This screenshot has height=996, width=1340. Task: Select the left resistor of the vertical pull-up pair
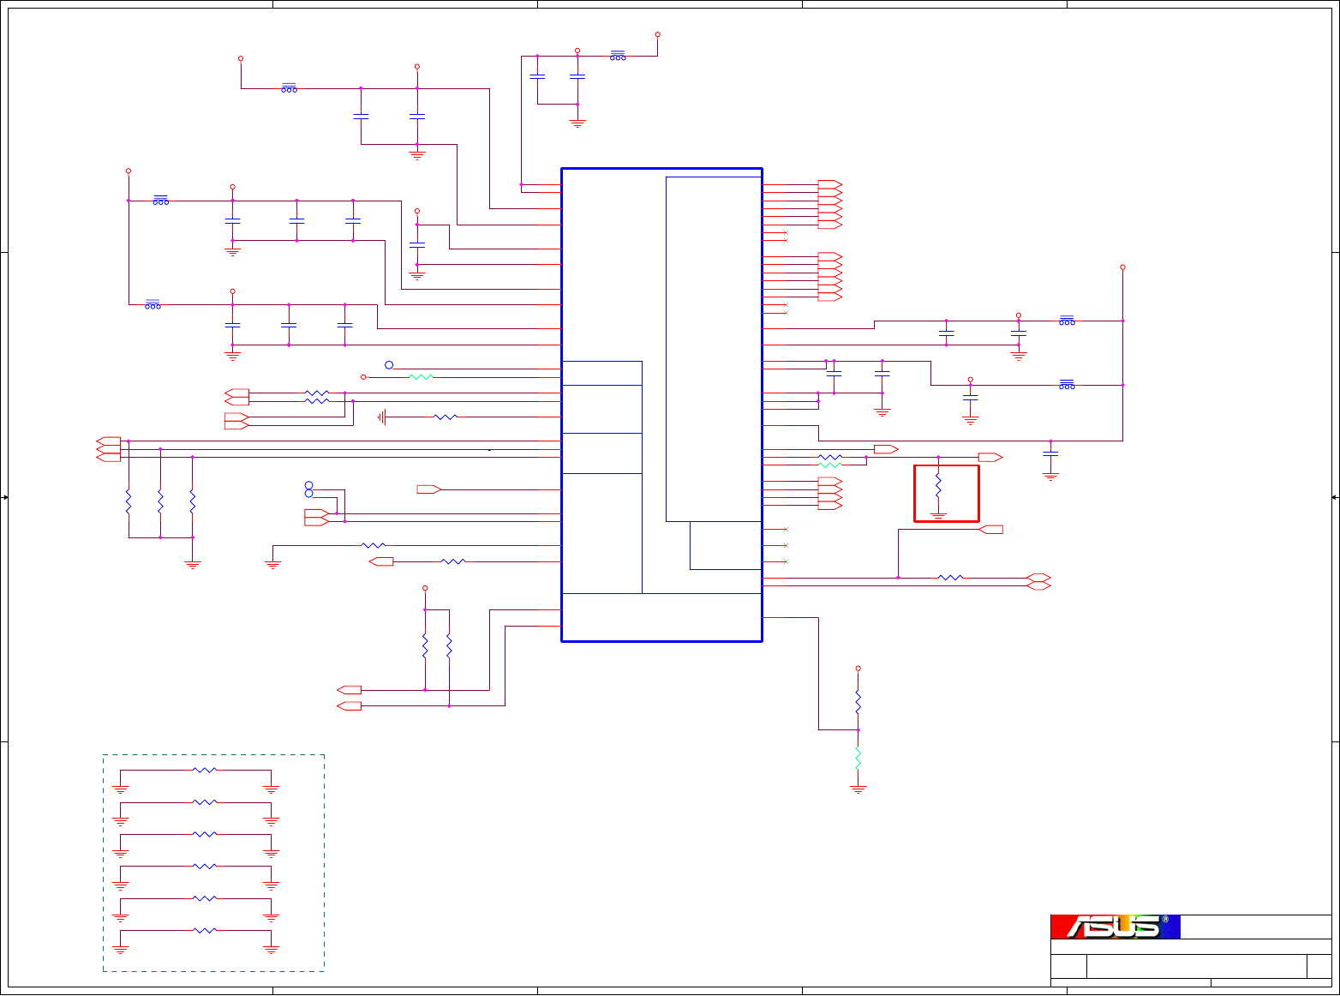[425, 645]
